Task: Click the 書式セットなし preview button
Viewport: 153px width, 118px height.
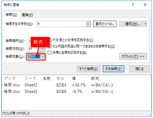Action: point(105,24)
